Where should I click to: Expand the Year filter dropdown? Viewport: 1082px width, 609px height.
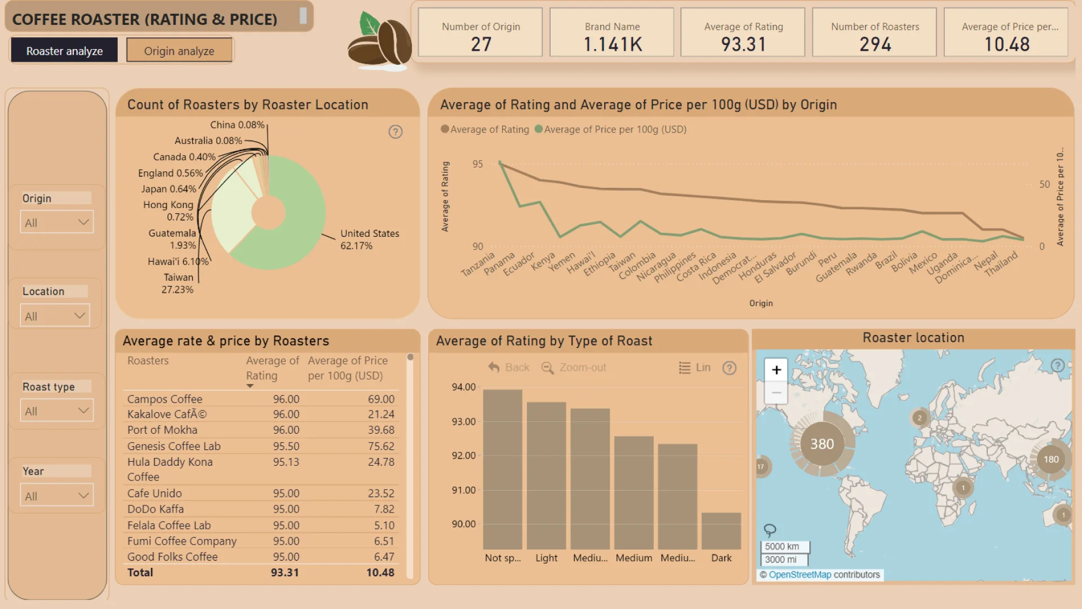click(x=57, y=495)
